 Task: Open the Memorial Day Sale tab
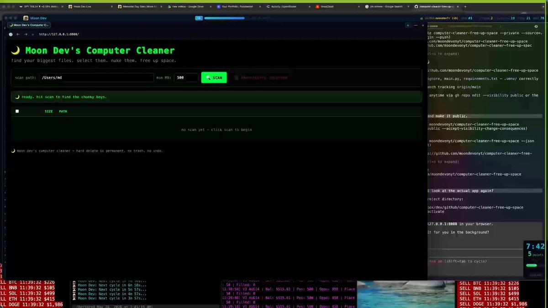coord(139,7)
